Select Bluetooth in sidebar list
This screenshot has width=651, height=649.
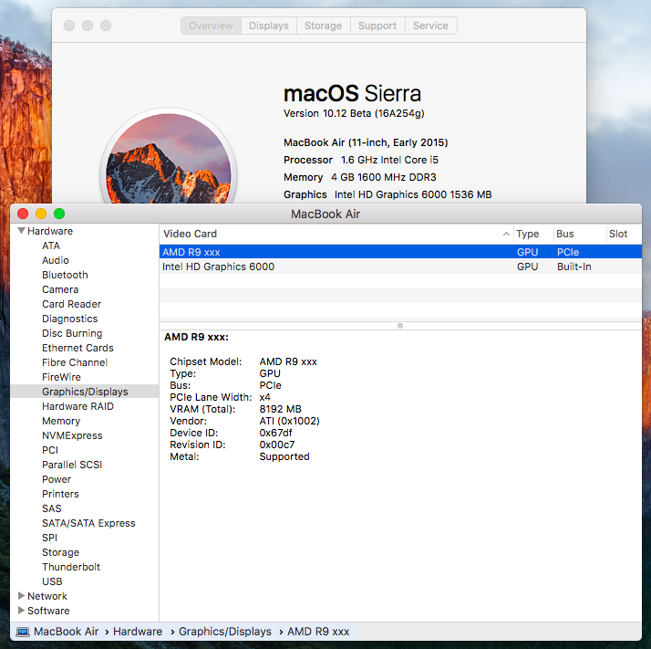point(65,275)
